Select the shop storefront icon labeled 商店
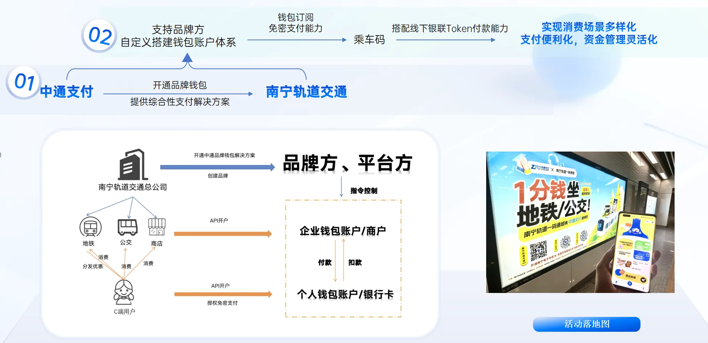This screenshot has height=343, width=708. [157, 227]
